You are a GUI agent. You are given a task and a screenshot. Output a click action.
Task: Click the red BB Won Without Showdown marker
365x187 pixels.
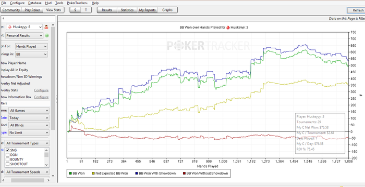click(x=185, y=173)
